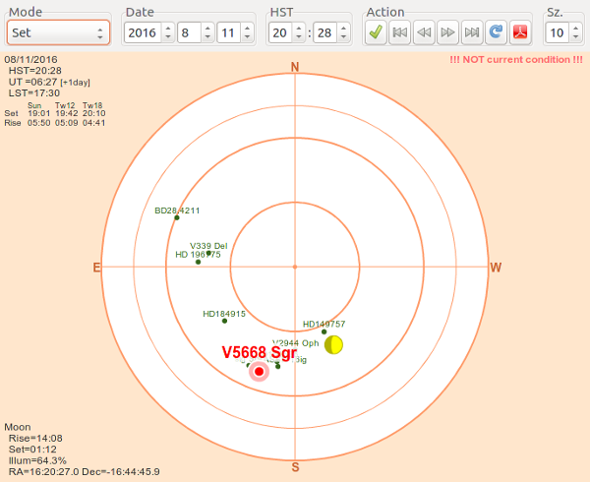
Task: Jump to last time step button
Action: click(472, 32)
